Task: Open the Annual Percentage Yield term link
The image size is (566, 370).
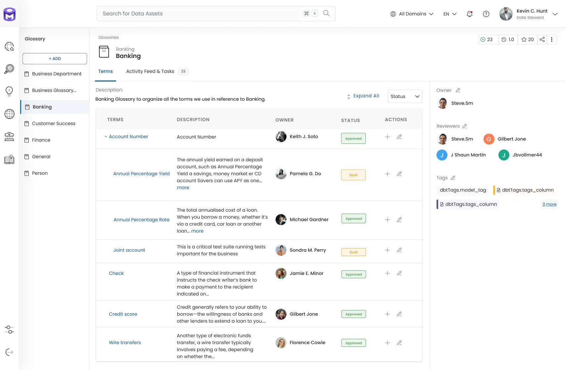Action: pos(141,174)
